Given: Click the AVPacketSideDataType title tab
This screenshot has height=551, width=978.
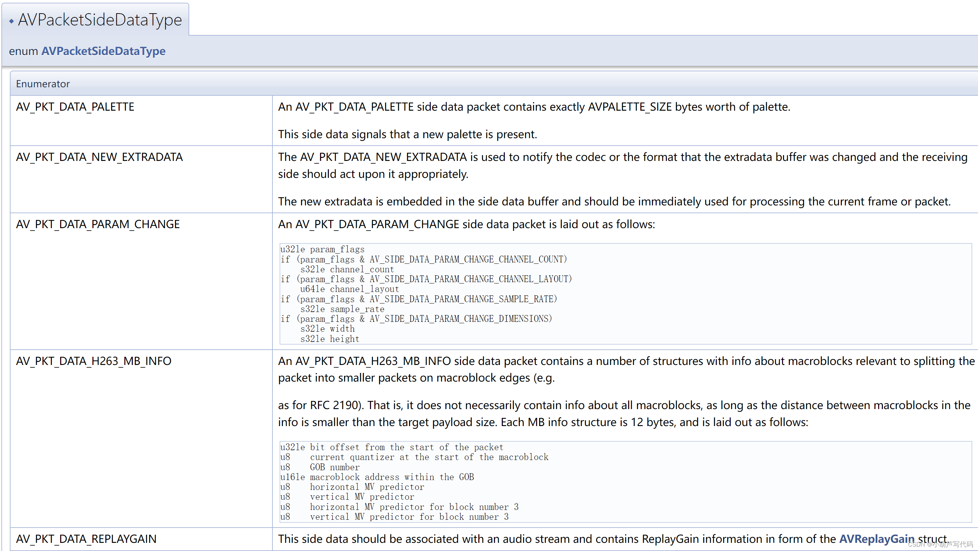Looking at the screenshot, I should (x=100, y=20).
